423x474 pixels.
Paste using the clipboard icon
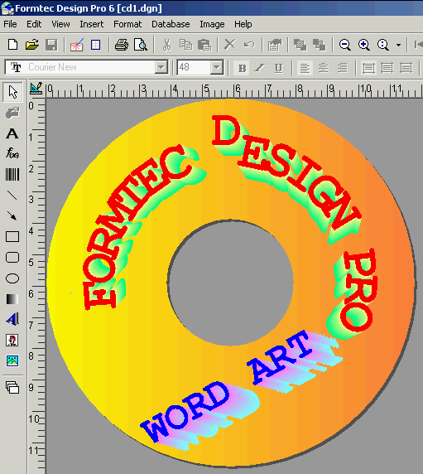(204, 45)
